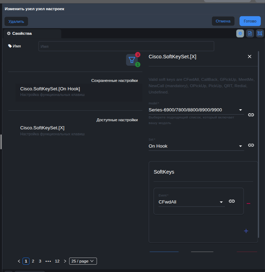
Task: Clear the filter using red X badge
Action: [x=138, y=54]
